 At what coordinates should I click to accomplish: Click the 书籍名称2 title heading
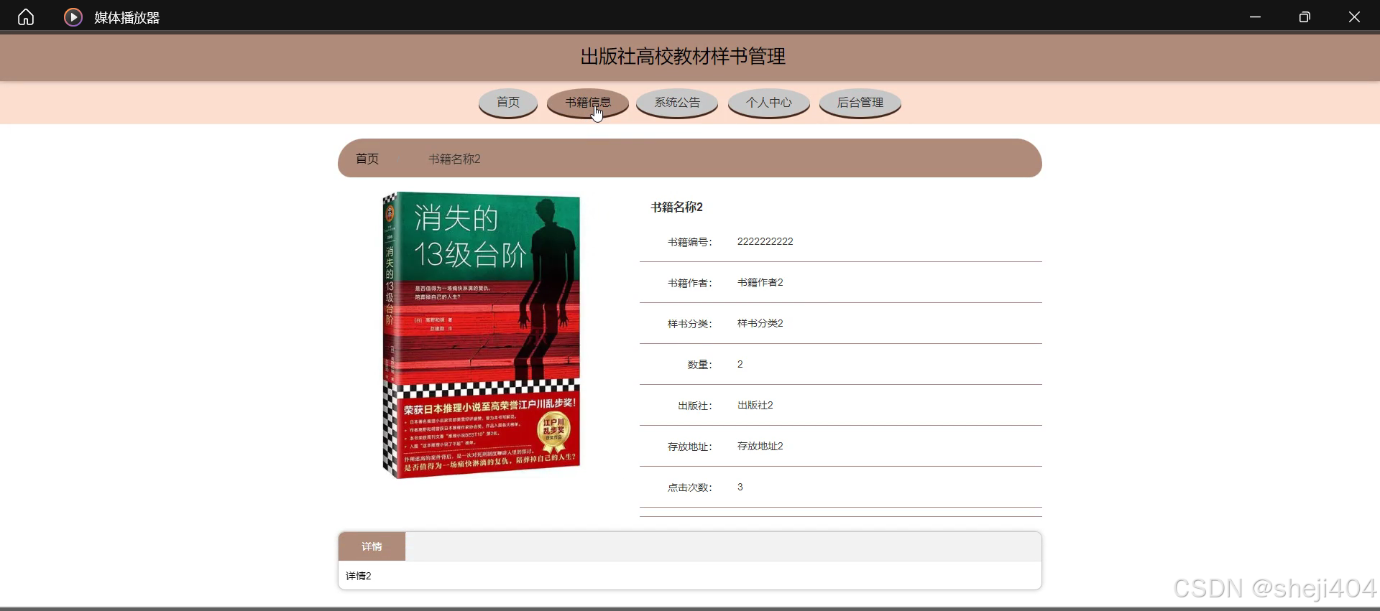click(677, 207)
